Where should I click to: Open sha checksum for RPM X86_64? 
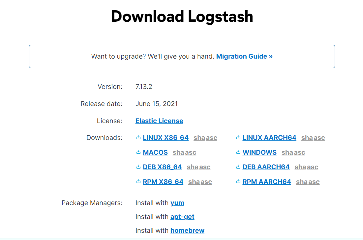[x=194, y=182]
